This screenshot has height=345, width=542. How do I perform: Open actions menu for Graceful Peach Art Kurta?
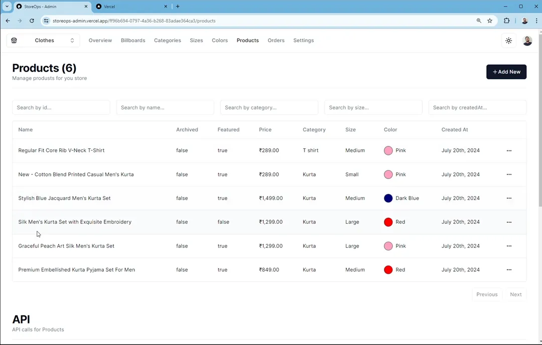click(509, 246)
